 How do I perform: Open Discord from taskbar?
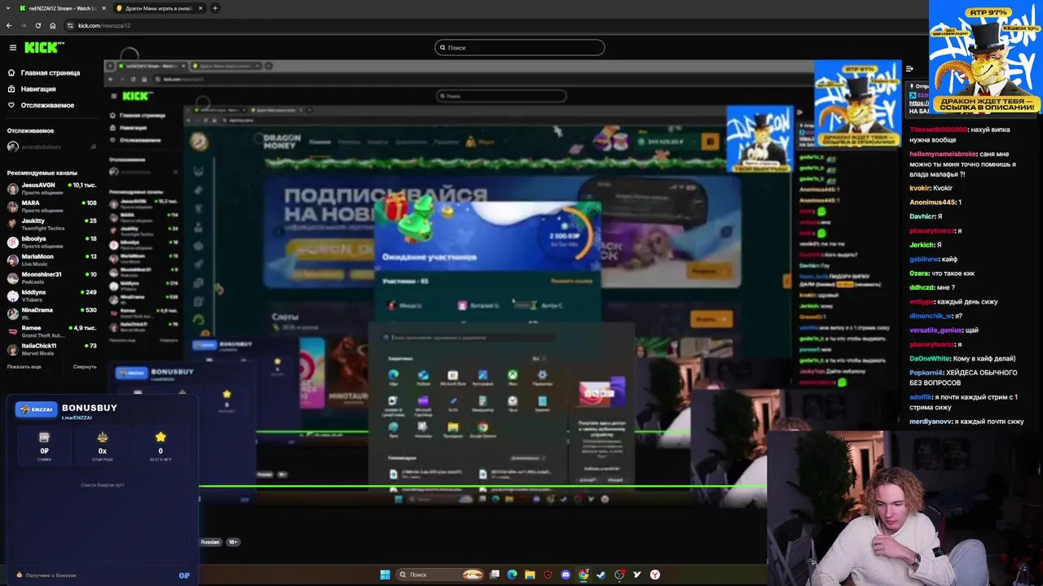pos(566,575)
